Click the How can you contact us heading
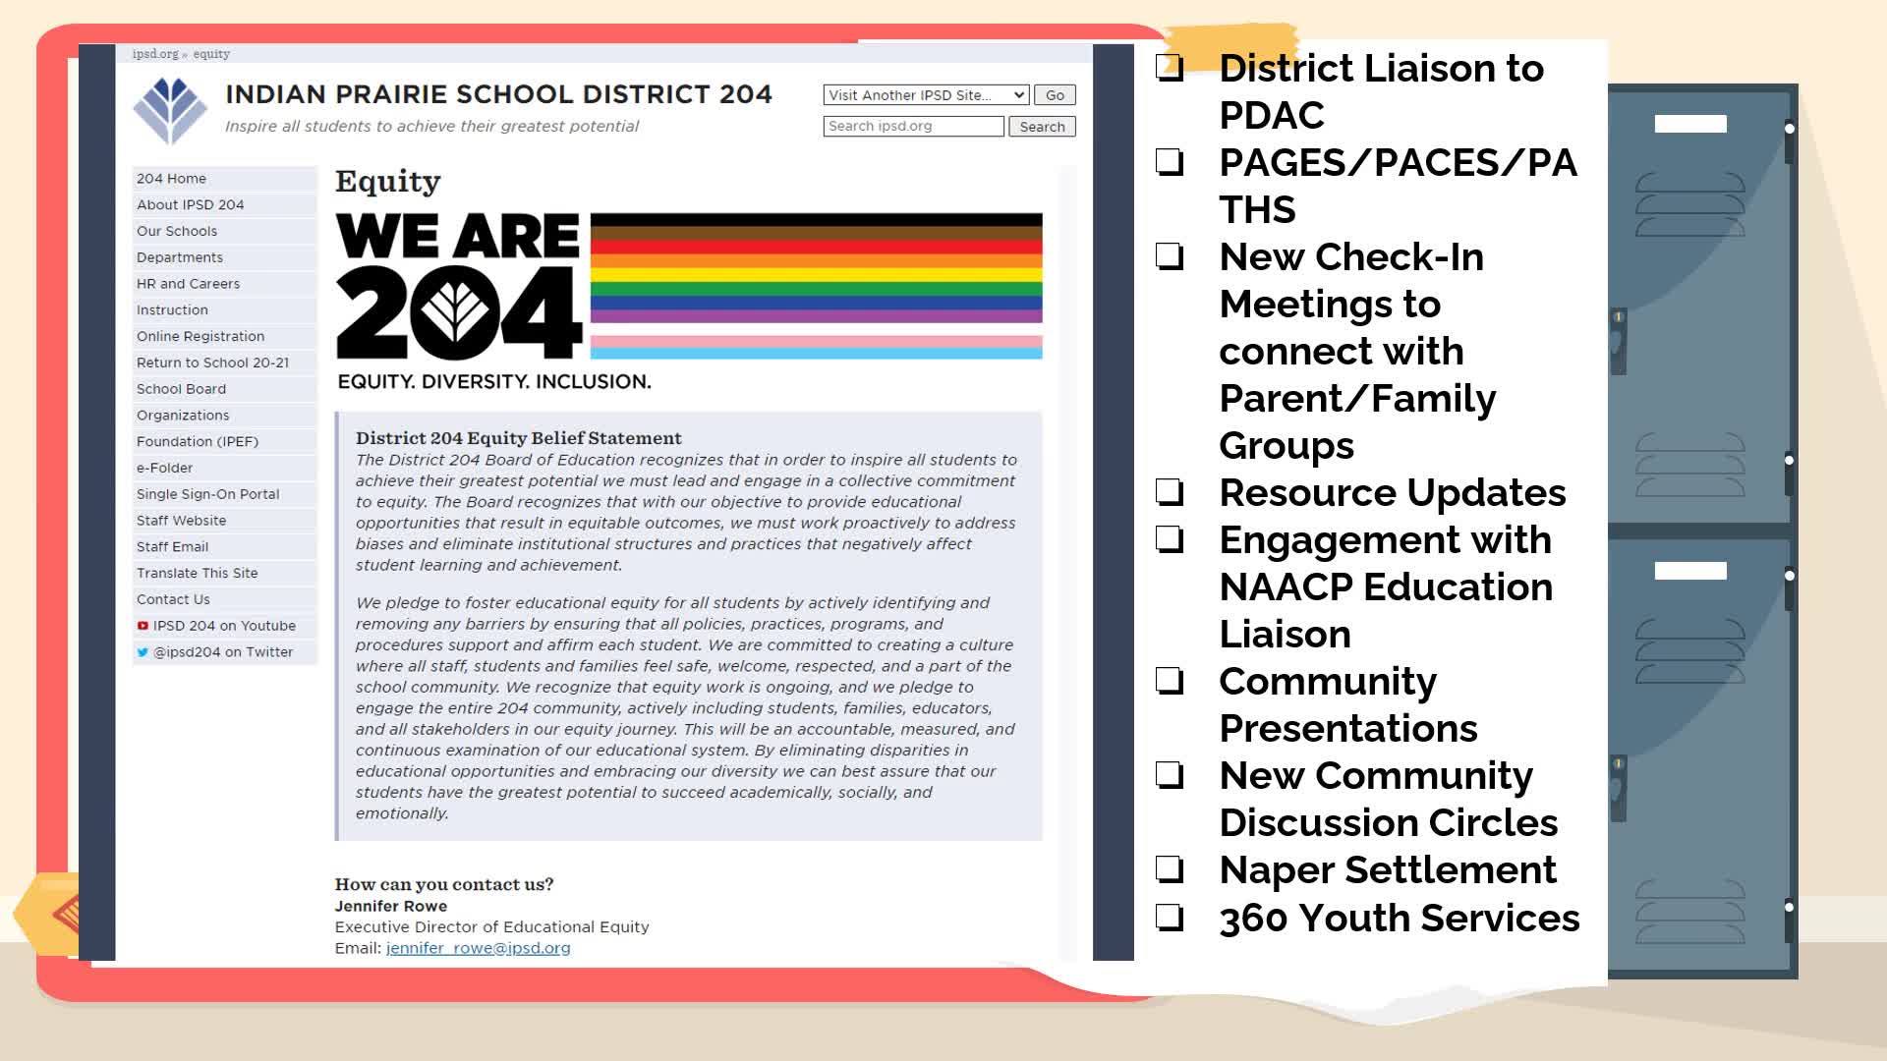The height and width of the screenshot is (1061, 1887). tap(443, 884)
